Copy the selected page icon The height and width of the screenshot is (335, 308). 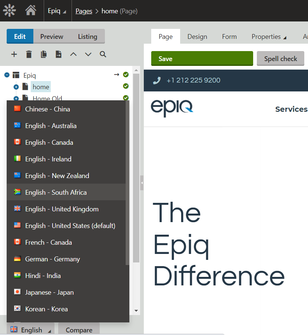point(44,54)
